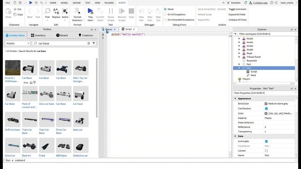Click the Copy button
301x169 pixels.
(x=18, y=15)
